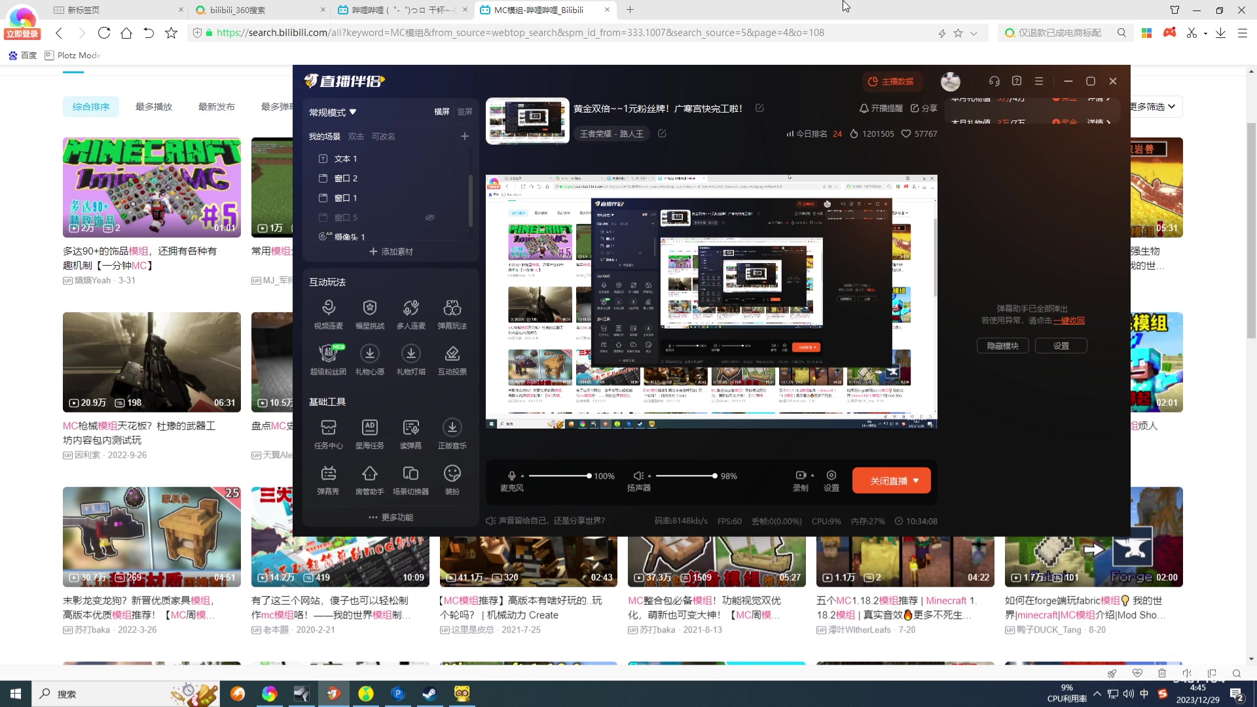The height and width of the screenshot is (707, 1257).
Task: Expand the 常规模式 mode dropdown
Action: tap(333, 112)
